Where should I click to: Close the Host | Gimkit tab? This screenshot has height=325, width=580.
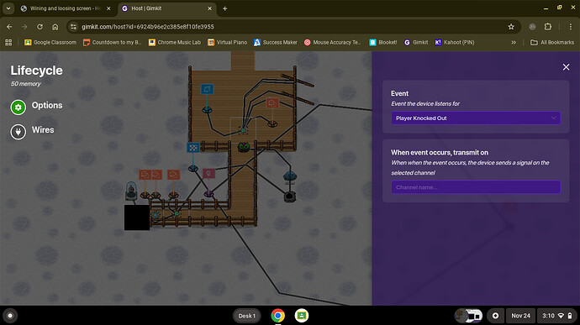click(x=210, y=8)
